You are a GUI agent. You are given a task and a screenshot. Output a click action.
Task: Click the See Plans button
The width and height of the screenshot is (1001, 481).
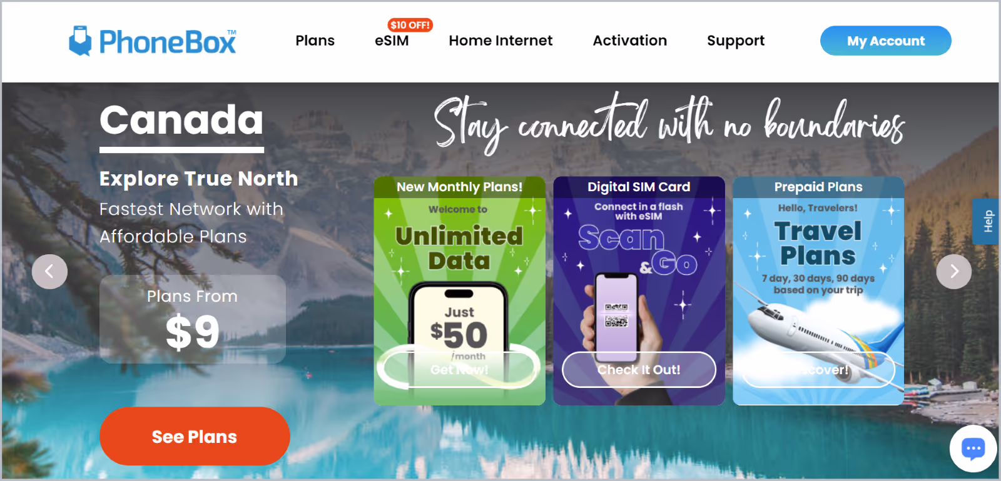click(x=195, y=436)
